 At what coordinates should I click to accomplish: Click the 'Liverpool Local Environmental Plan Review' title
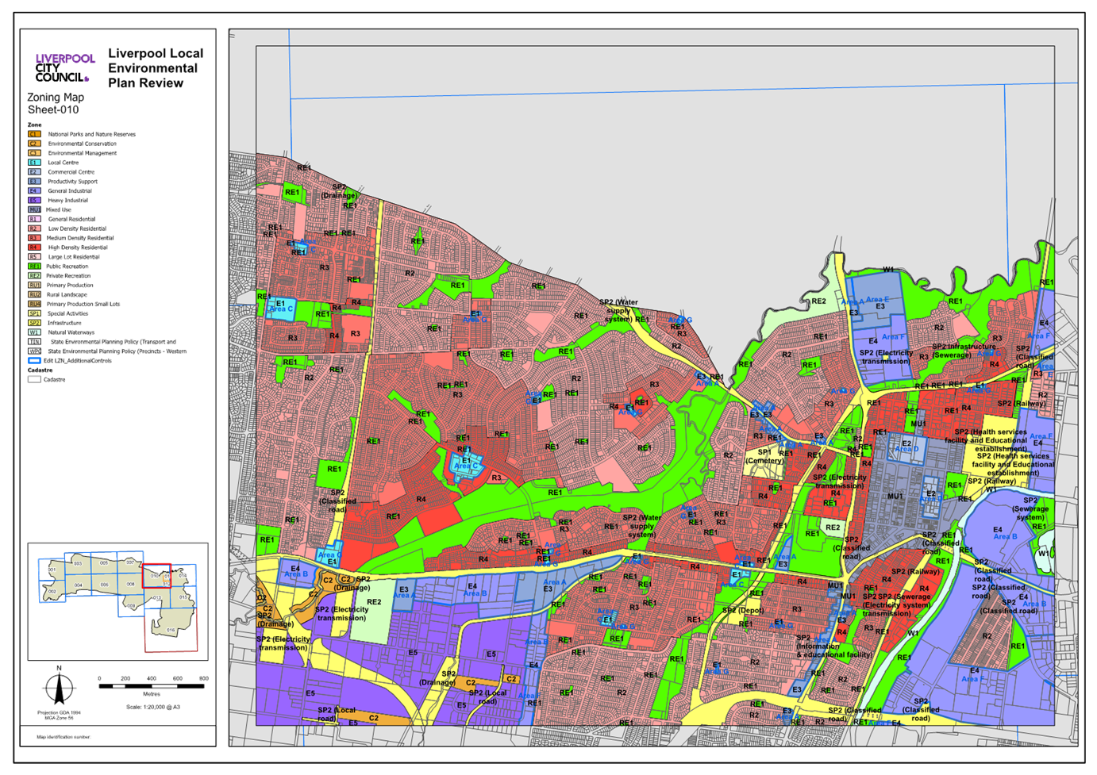click(156, 68)
